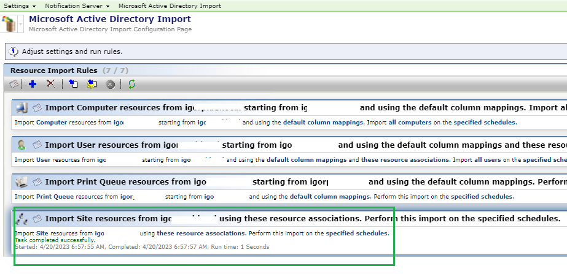Viewport: 567px width, 274px height.
Task: Click the schedule icon of the Site rule
Action: (x=37, y=219)
